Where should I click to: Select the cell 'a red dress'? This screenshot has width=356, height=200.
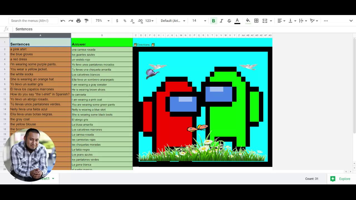click(40, 59)
